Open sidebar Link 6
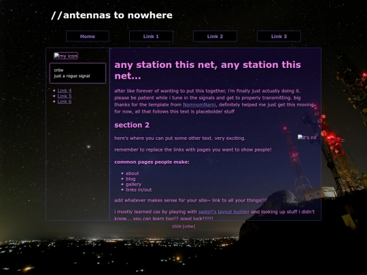 coord(65,101)
